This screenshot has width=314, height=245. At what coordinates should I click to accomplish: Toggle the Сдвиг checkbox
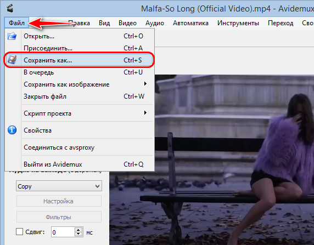(x=19, y=232)
